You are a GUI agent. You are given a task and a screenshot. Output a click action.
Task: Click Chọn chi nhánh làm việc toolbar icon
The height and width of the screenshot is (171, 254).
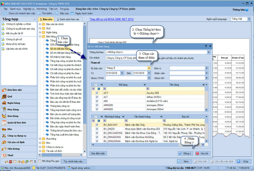[x=5, y=13]
